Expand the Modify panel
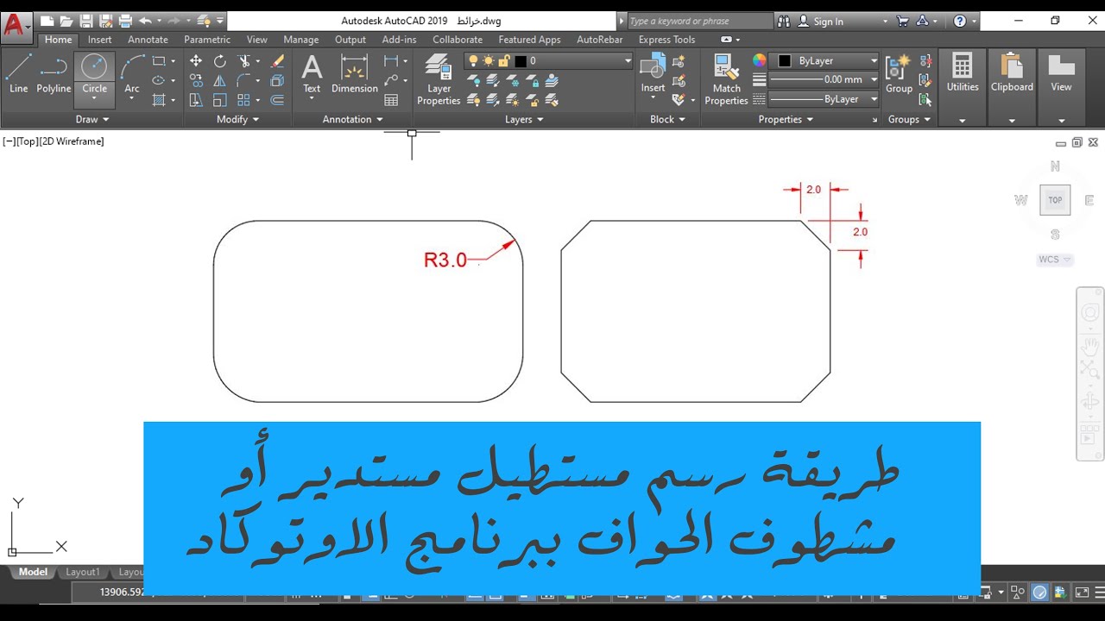This screenshot has width=1105, height=621. (237, 119)
